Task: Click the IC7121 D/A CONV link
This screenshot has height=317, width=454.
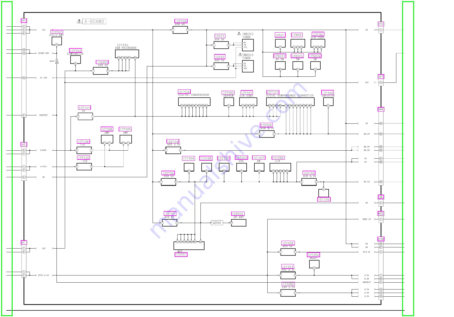Action: (247, 93)
